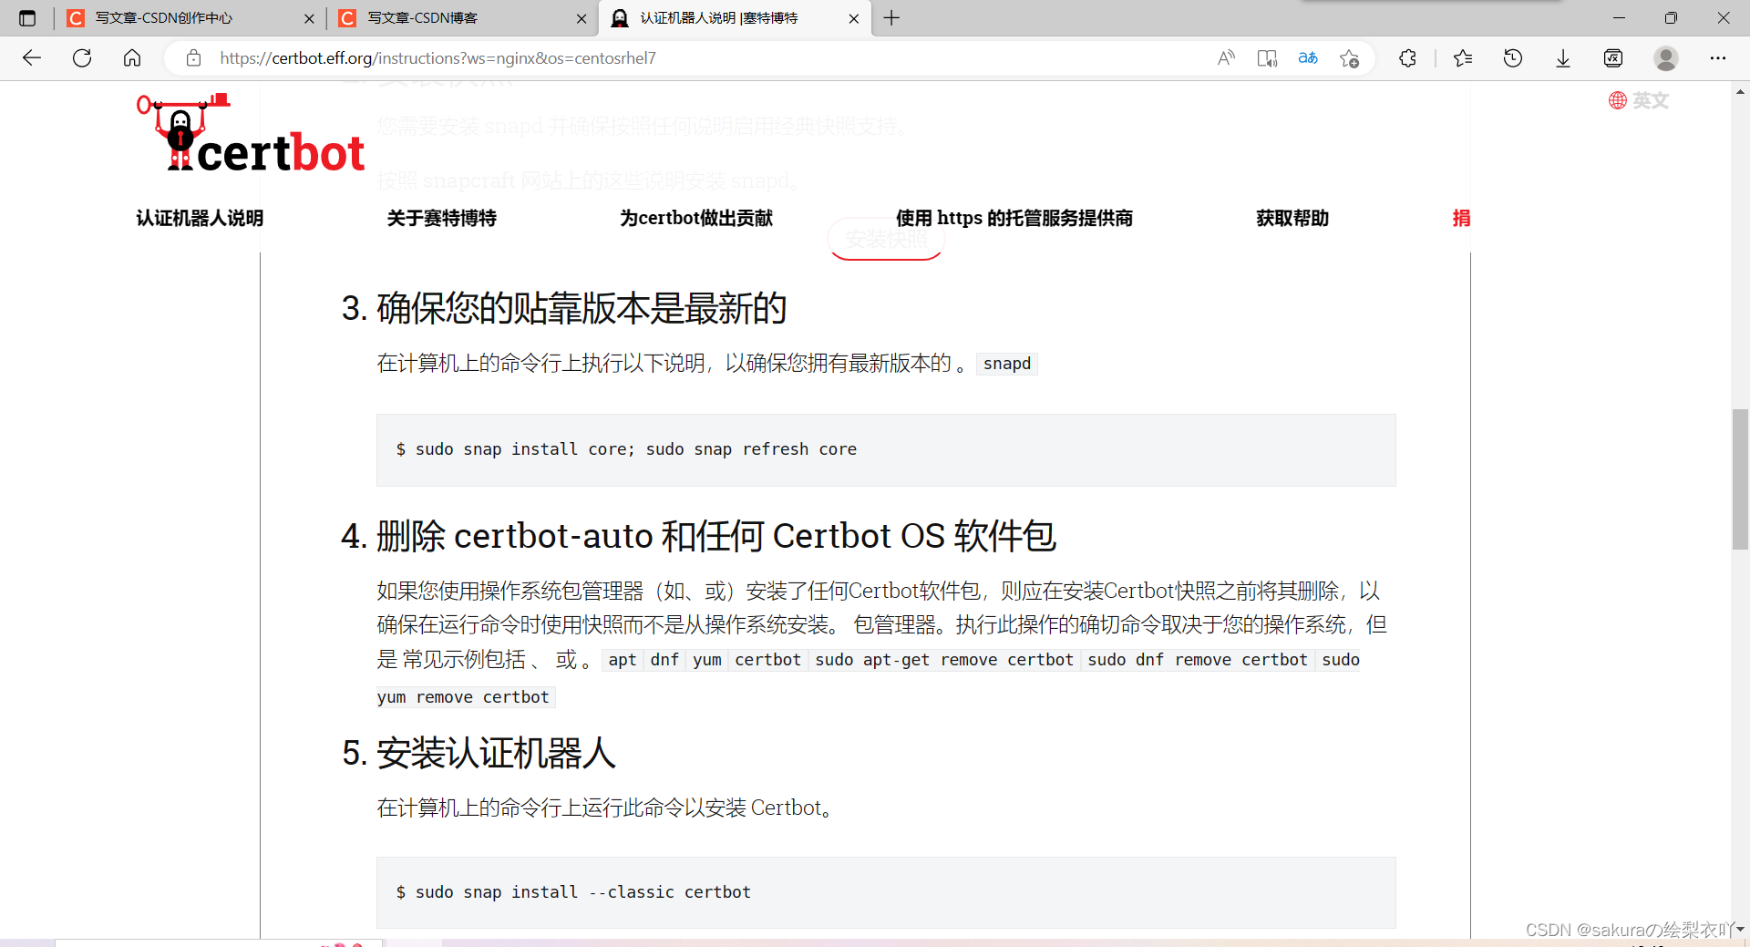
Task: Close the 写文章-CSDN创作中心 tab
Action: point(309,18)
